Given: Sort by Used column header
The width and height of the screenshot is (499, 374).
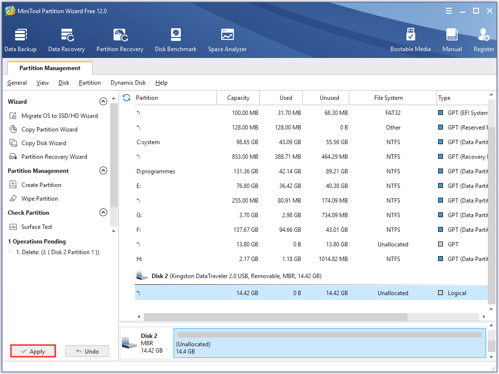Looking at the screenshot, I should (x=281, y=97).
